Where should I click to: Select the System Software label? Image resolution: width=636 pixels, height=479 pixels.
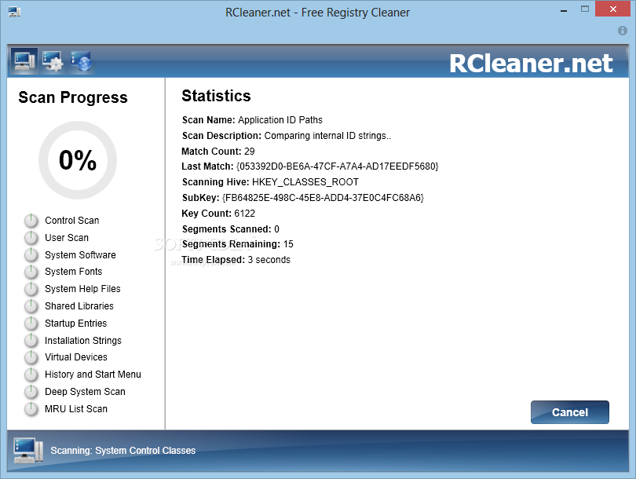pos(80,254)
